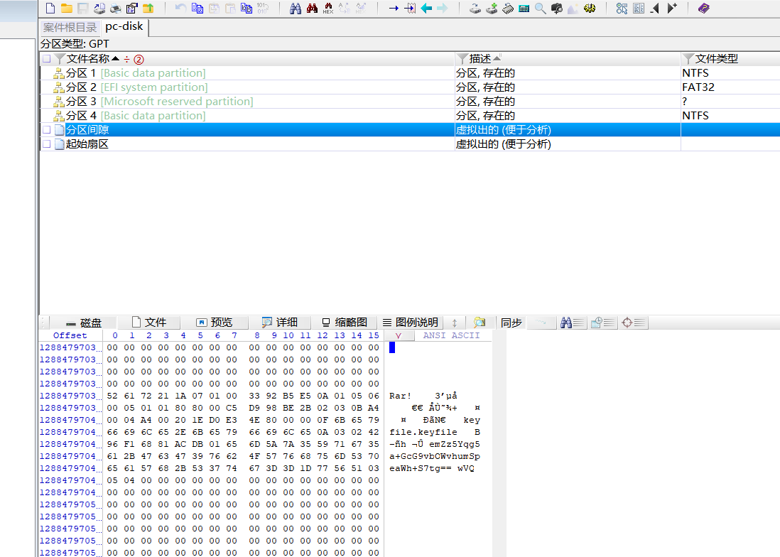Click the blue binoculars Find Text icon
780x557 pixels.
pos(296,8)
